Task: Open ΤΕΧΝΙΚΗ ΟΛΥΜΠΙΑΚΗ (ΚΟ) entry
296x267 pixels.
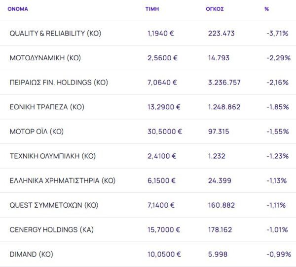Action: tap(53, 156)
